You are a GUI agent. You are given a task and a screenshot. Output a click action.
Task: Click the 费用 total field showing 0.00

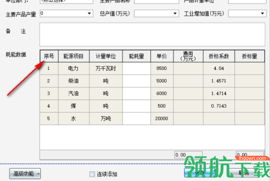[x=188, y=155]
